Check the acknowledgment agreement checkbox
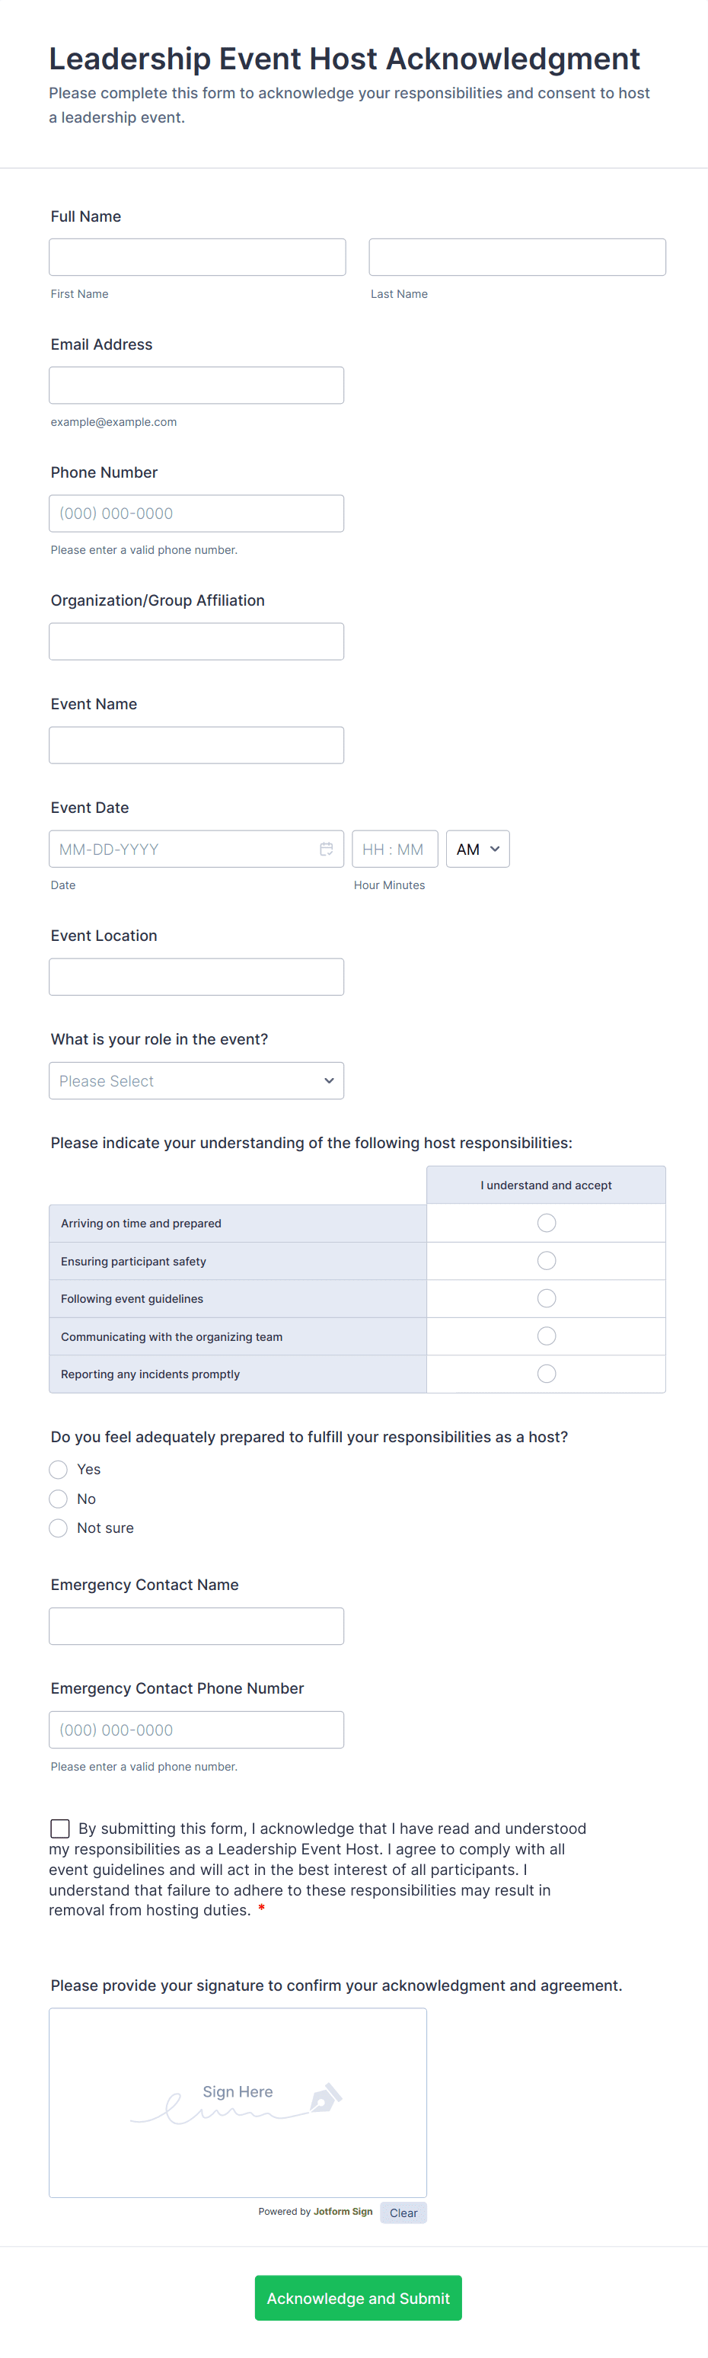Screen dimensions: 708x2358 [x=59, y=1827]
